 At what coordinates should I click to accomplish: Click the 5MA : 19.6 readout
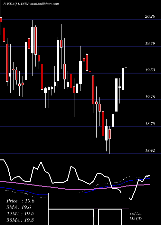pyautogui.click(x=19, y=207)
